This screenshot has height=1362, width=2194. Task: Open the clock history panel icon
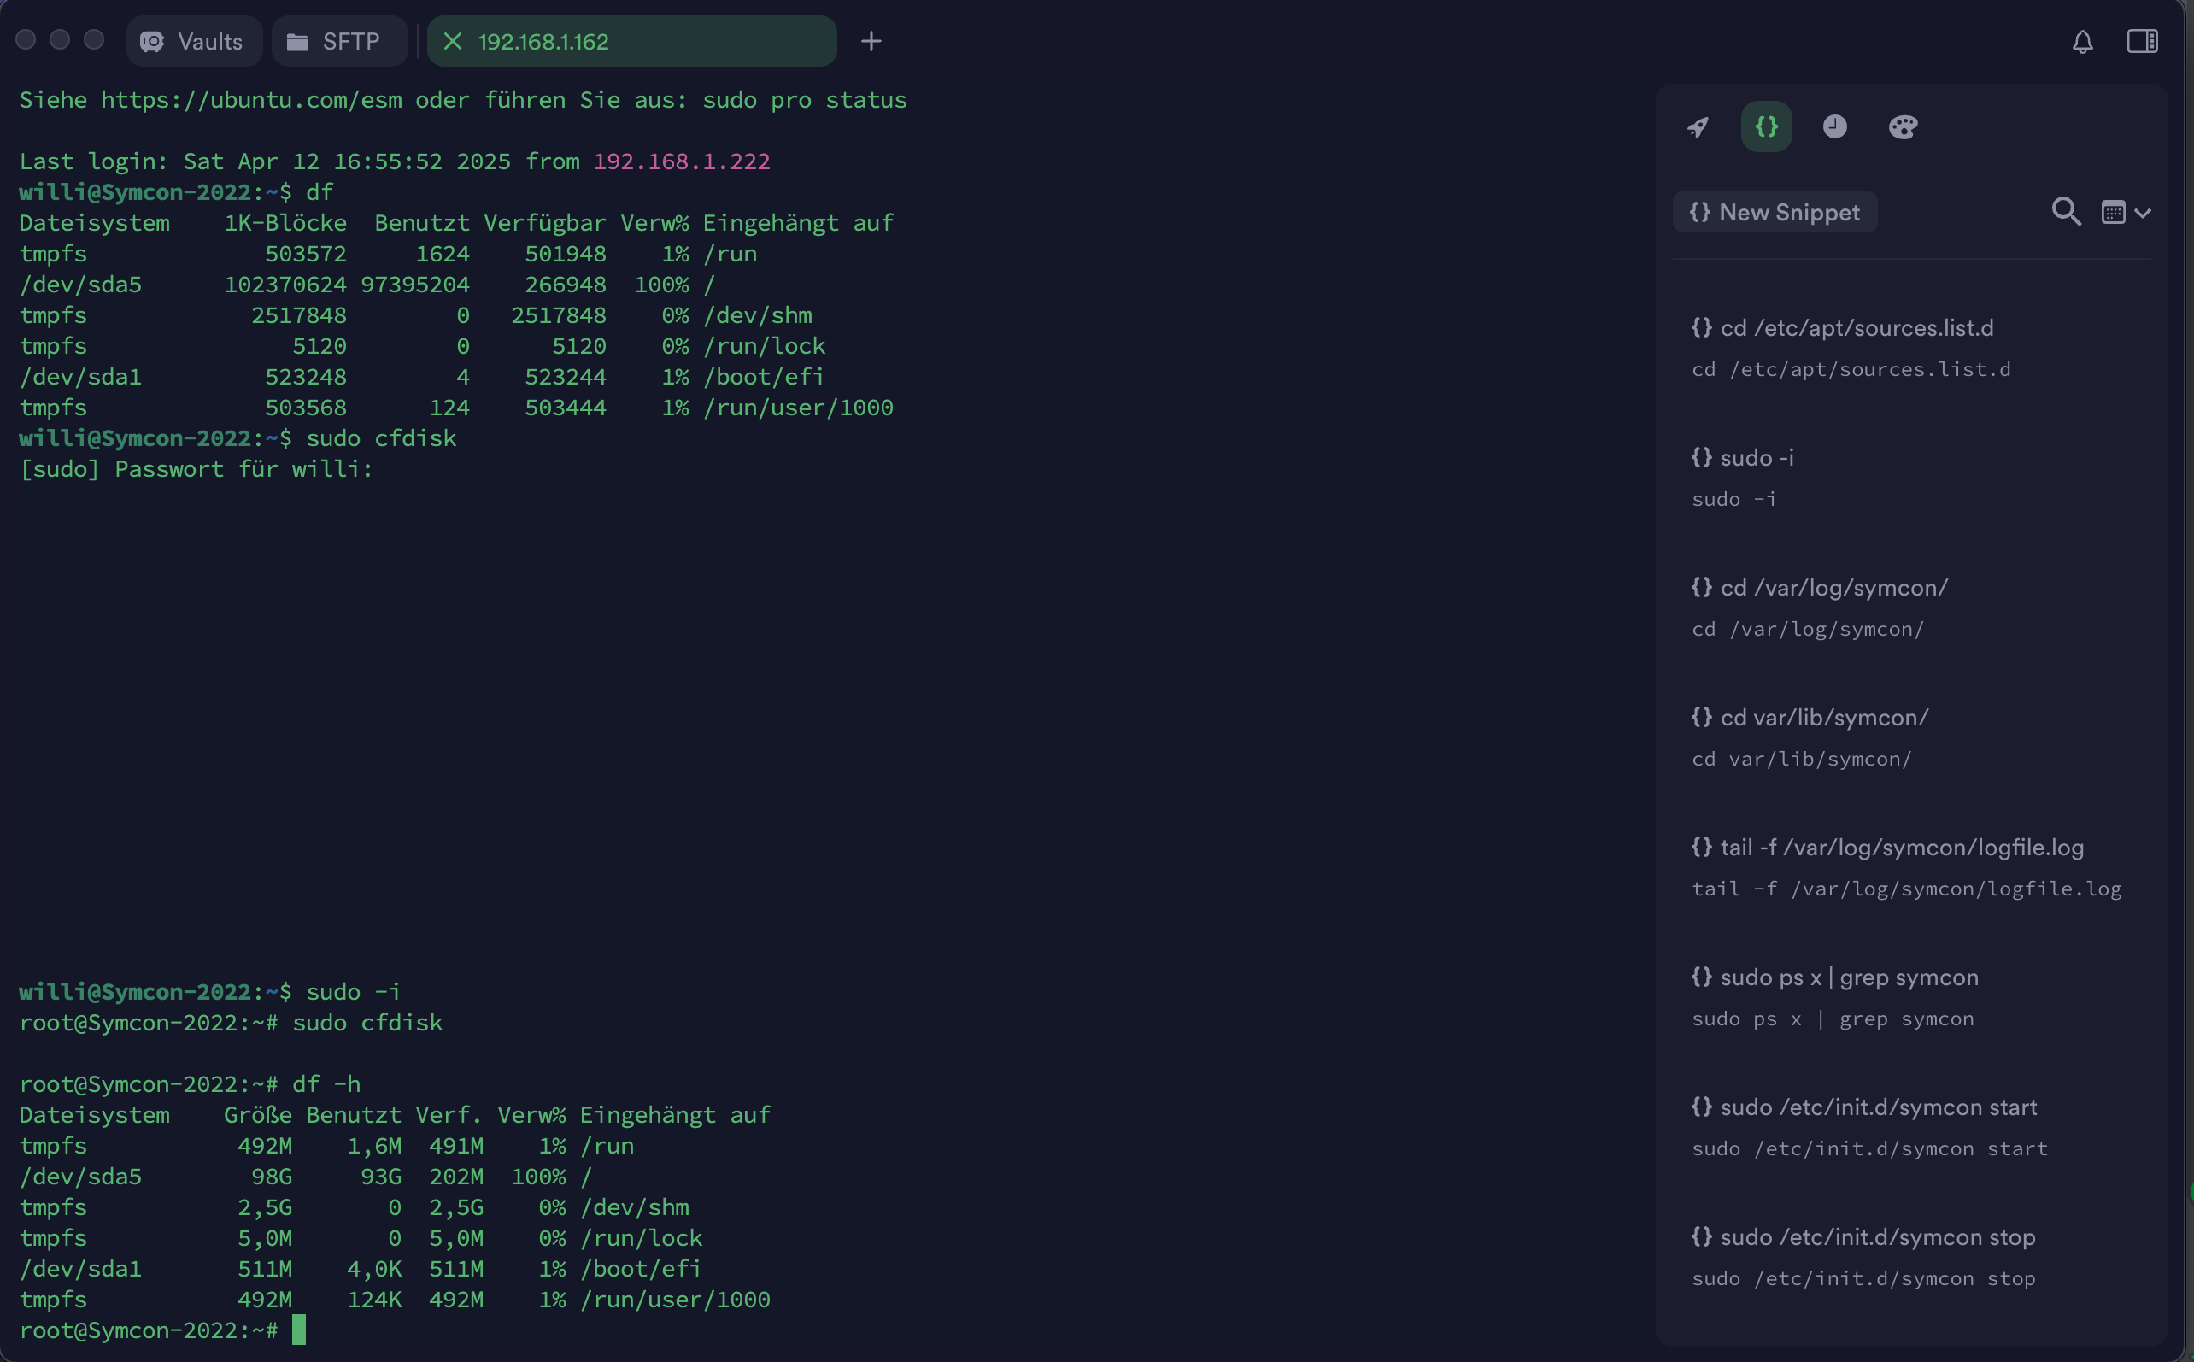1834,127
